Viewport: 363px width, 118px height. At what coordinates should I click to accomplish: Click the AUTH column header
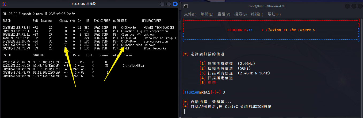116,21
